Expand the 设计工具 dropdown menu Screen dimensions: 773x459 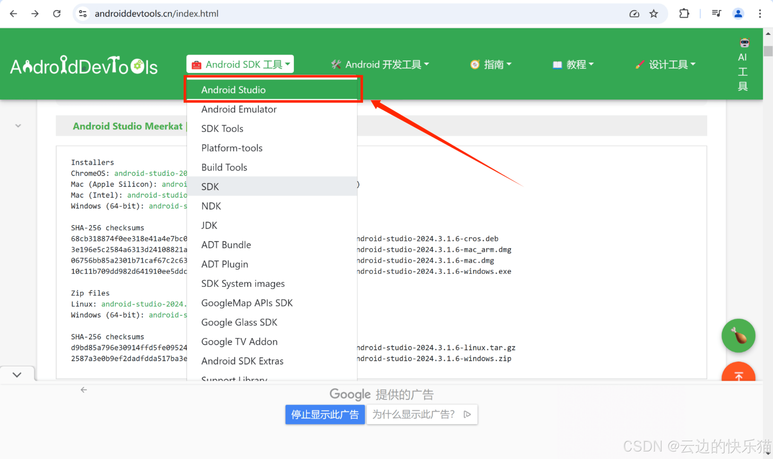click(x=665, y=64)
